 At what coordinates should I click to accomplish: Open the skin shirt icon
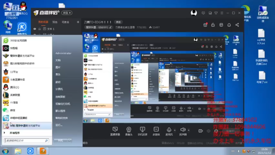pos(216,13)
